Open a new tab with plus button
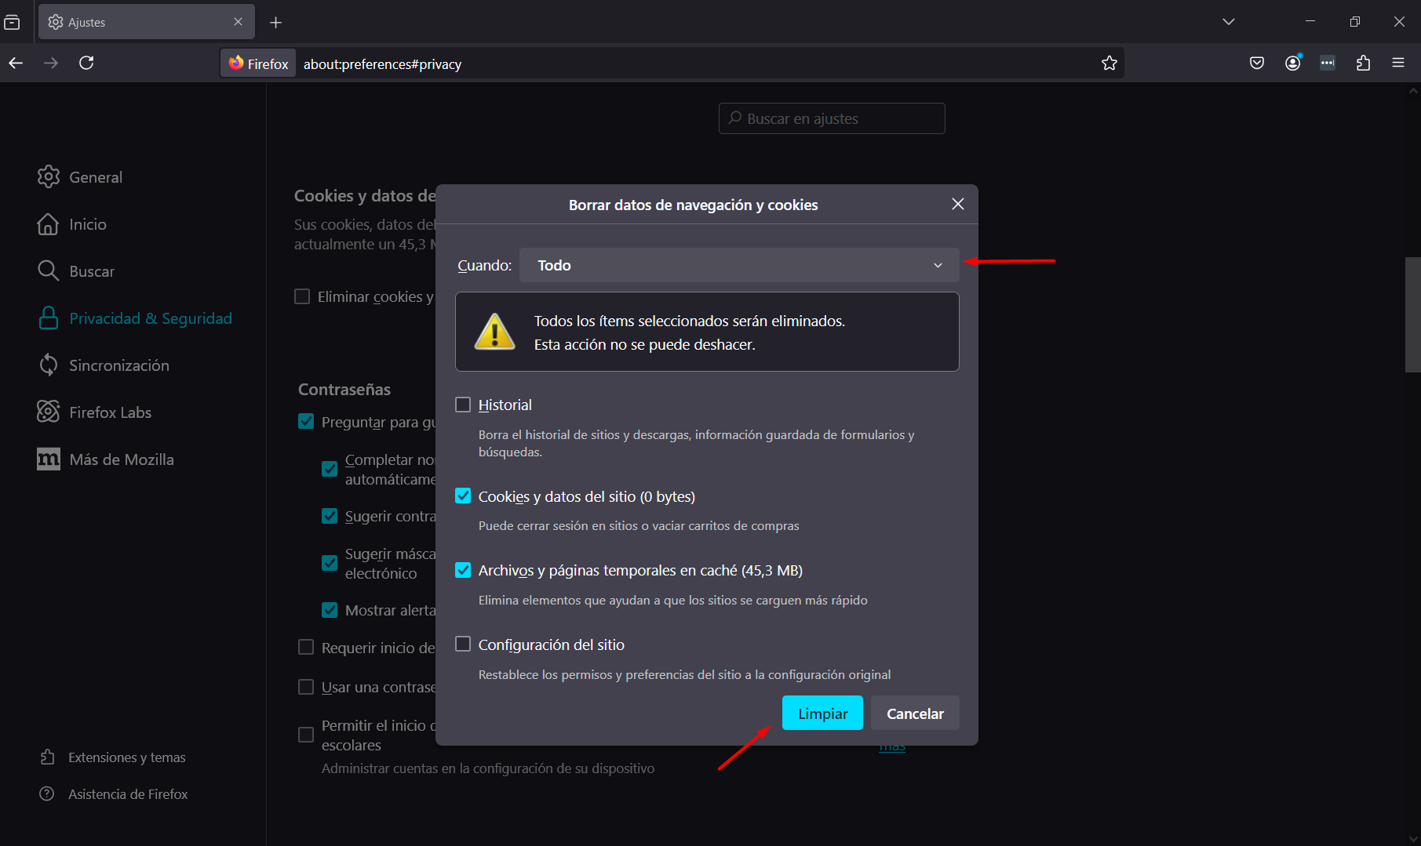The width and height of the screenshot is (1421, 846). click(x=275, y=23)
